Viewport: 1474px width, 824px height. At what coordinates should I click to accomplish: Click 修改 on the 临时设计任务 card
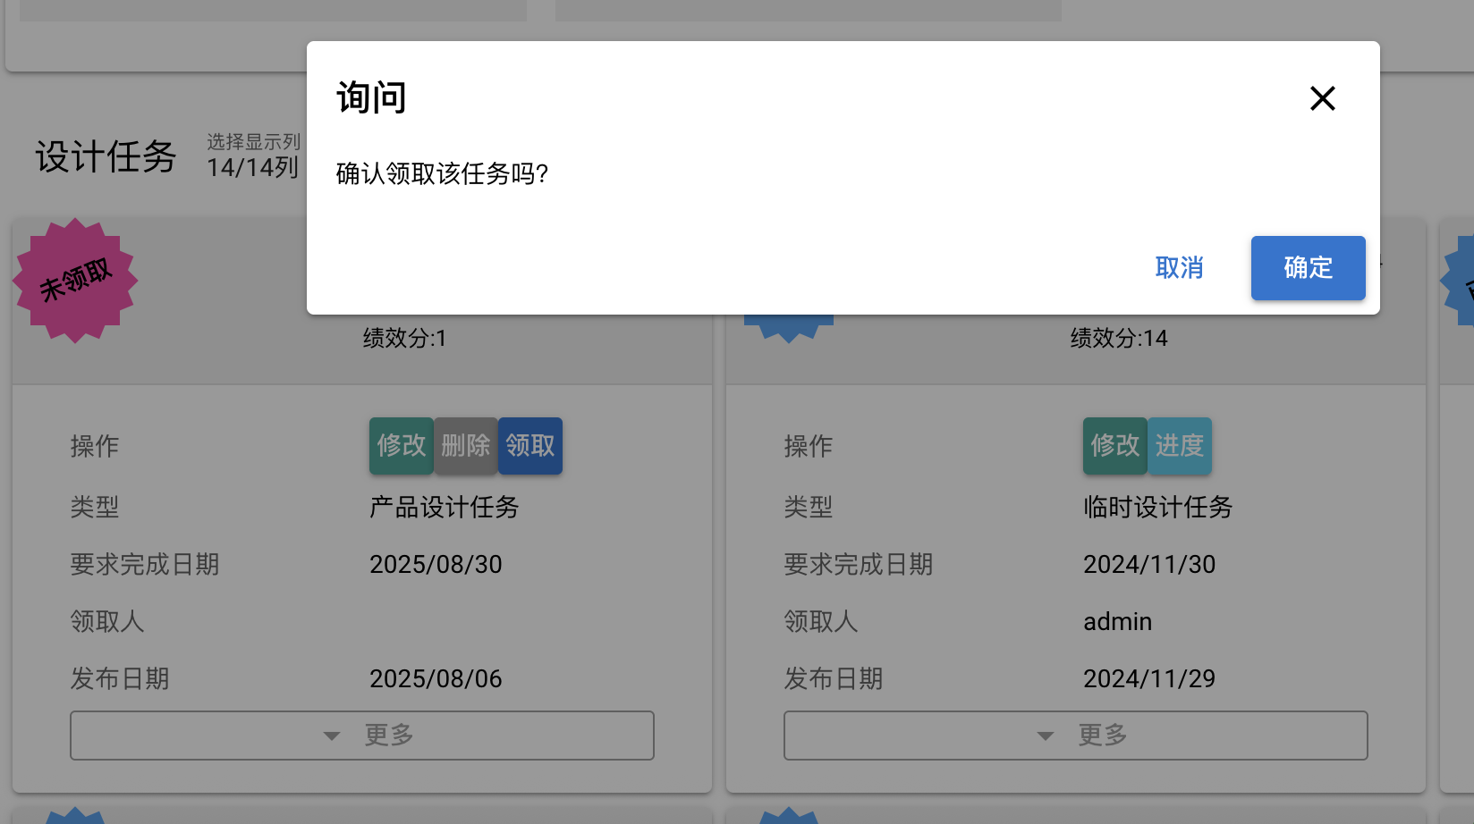coord(1115,446)
